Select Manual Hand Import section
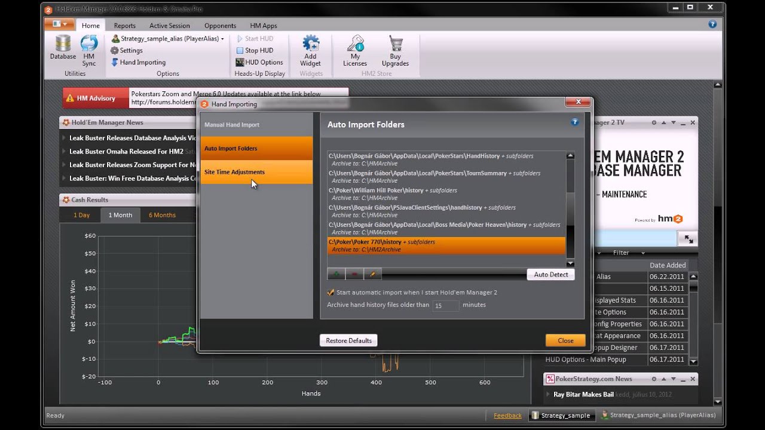 pos(256,125)
